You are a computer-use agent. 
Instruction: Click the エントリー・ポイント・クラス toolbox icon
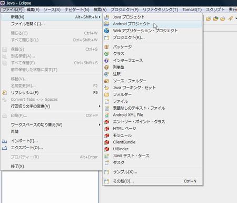(106, 122)
